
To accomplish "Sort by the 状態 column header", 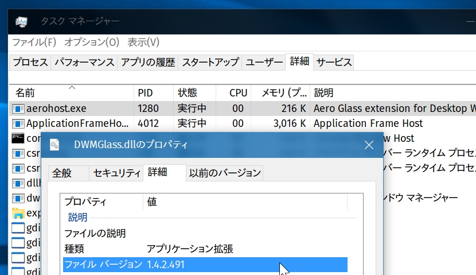I will click(194, 92).
